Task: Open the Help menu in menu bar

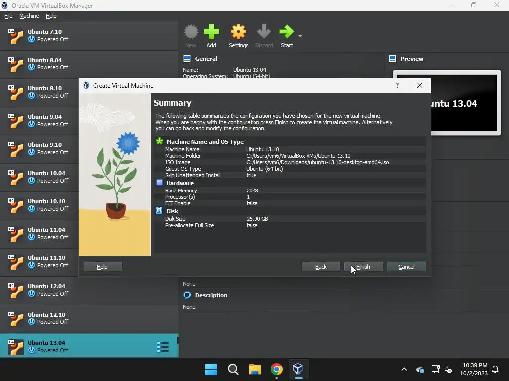Action: coord(51,16)
